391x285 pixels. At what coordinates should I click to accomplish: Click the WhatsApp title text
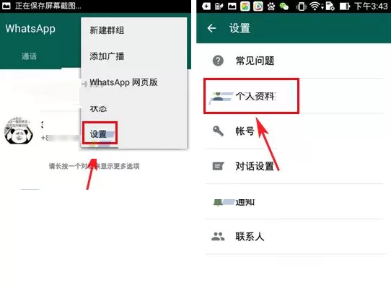(30, 28)
